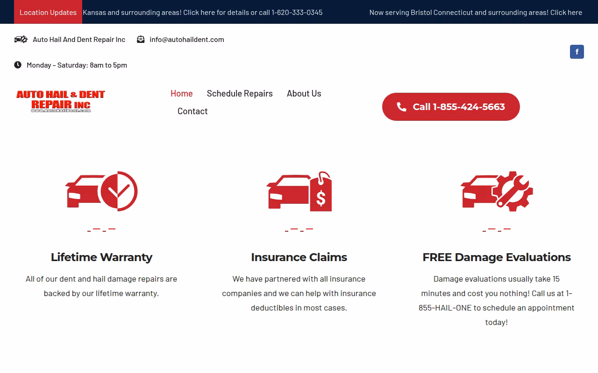
Task: Select the Insurance Claims heading
Action: (299, 257)
